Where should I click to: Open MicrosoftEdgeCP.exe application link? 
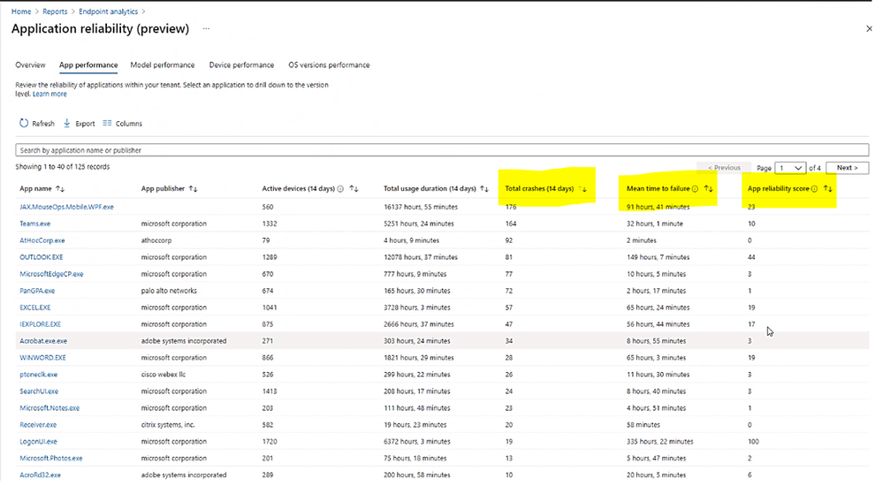click(x=51, y=274)
